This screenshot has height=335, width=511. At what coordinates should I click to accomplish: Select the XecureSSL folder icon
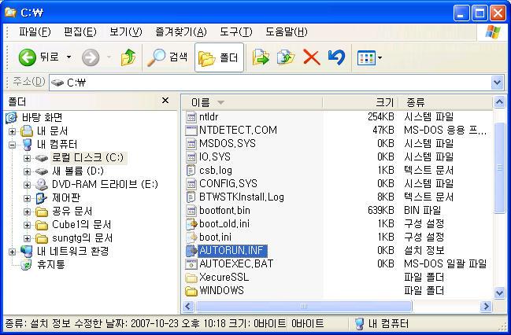[191, 278]
